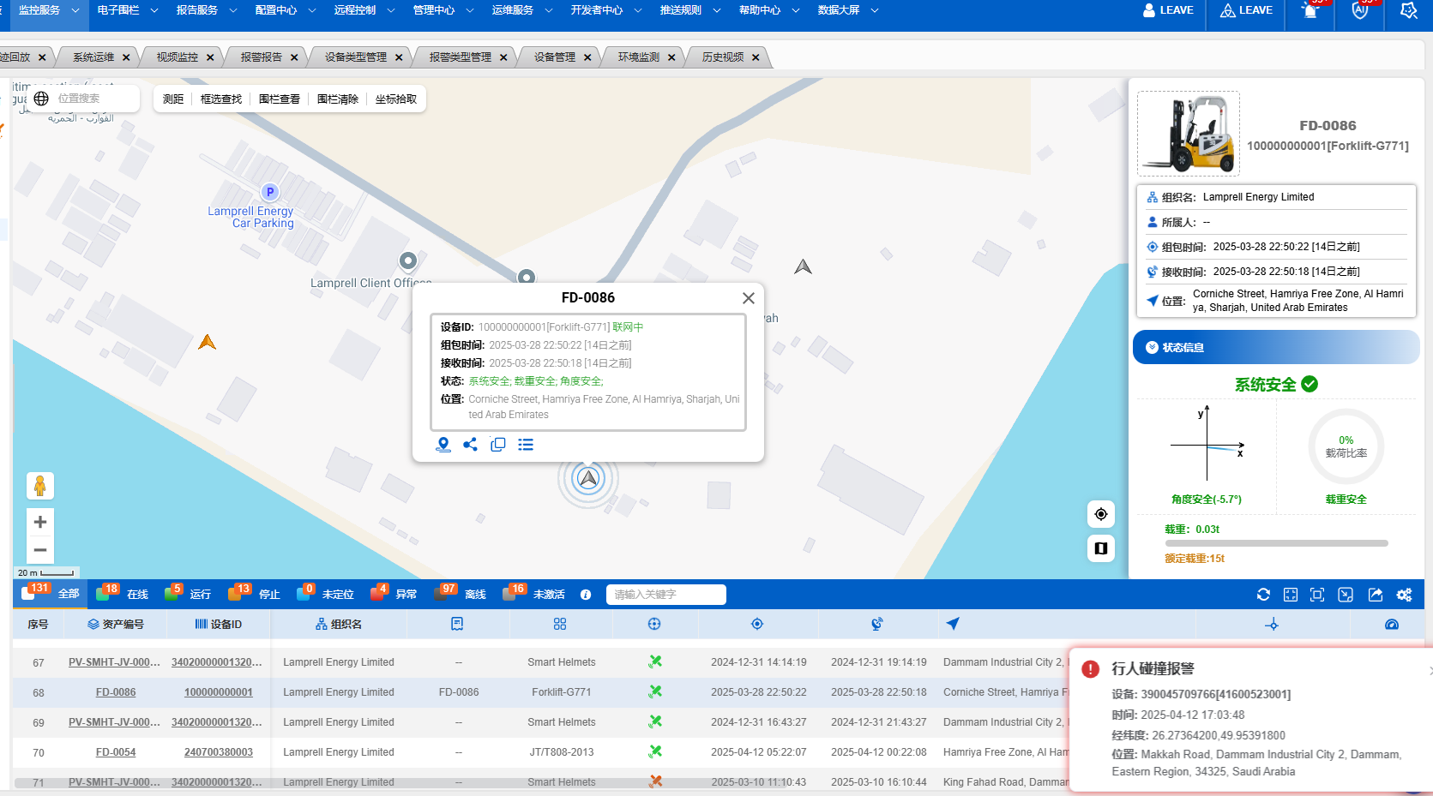This screenshot has width=1433, height=796.
Task: Click the 框选查找 map tool button
Action: 221,99
